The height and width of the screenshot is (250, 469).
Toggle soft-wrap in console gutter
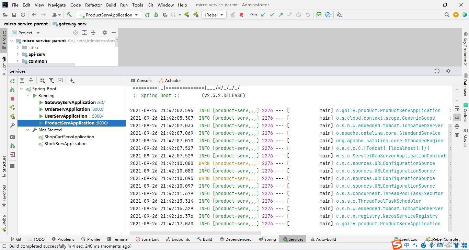pyautogui.click(x=457, y=108)
